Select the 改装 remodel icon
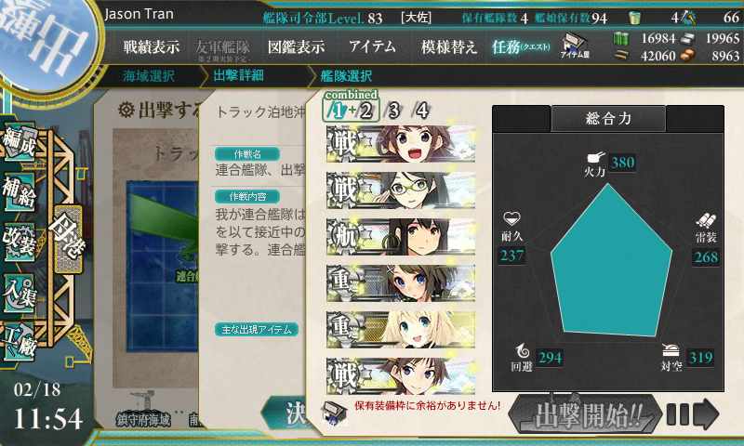 tap(19, 243)
